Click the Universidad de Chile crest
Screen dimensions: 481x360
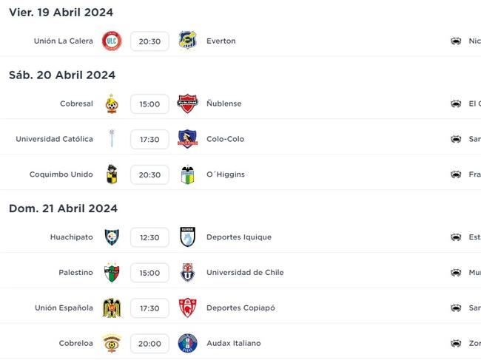(187, 272)
